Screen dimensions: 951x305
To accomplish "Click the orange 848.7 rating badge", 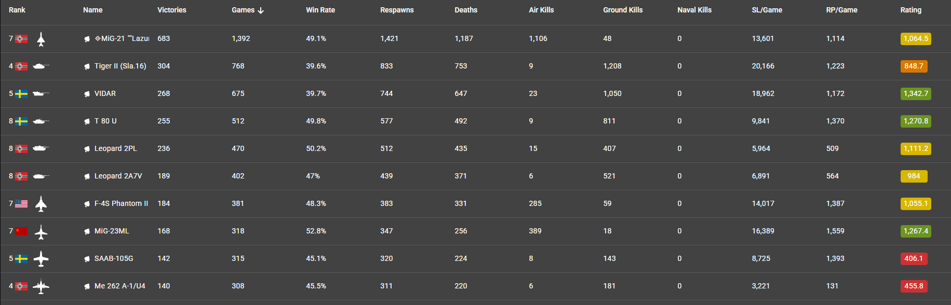I will click(x=914, y=66).
